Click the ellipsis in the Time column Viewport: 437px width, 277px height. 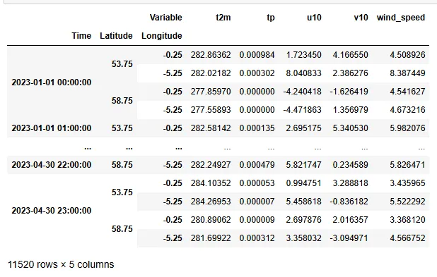pyautogui.click(x=88, y=148)
